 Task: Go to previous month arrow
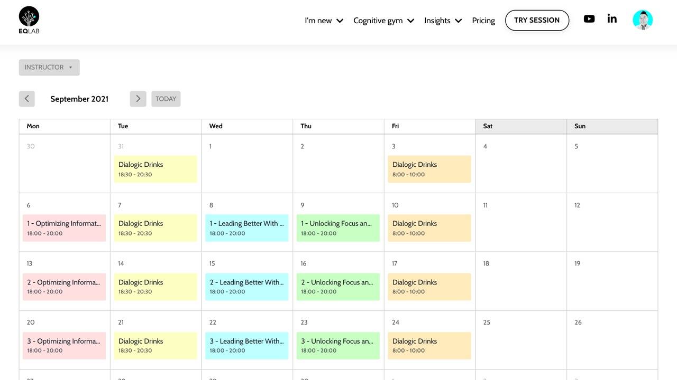point(27,99)
